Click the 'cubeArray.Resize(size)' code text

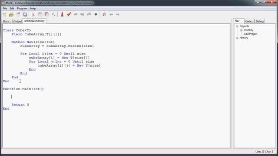[x=70, y=46]
